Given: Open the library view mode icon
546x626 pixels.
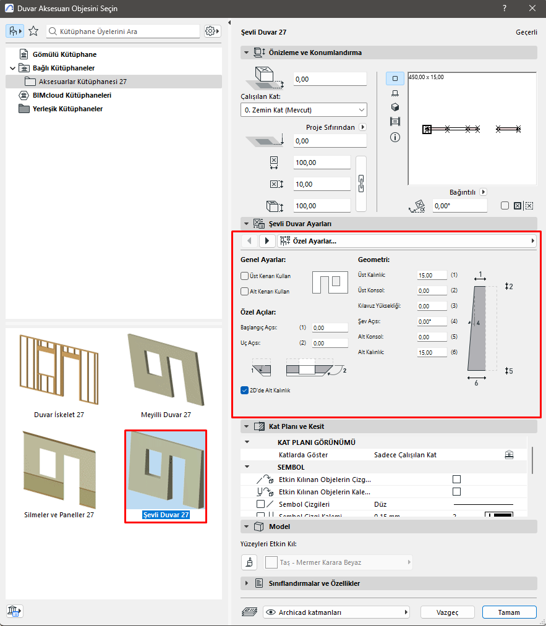Looking at the screenshot, I should point(15,31).
